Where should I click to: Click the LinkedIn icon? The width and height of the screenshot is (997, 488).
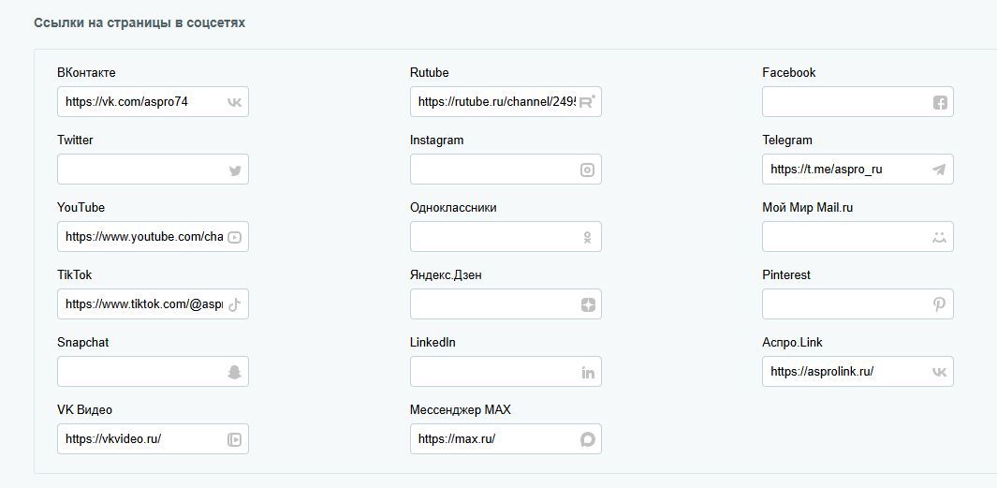588,373
